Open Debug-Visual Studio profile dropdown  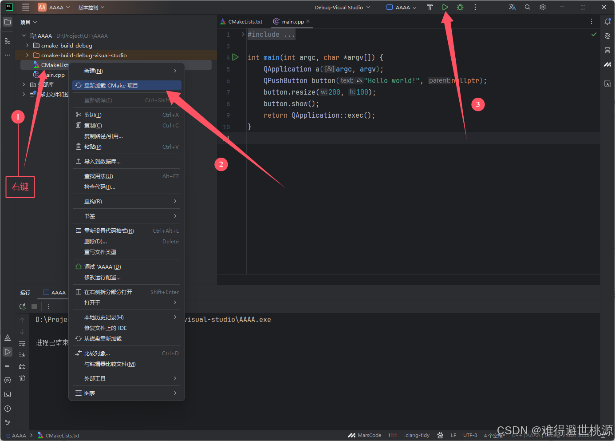tap(342, 7)
